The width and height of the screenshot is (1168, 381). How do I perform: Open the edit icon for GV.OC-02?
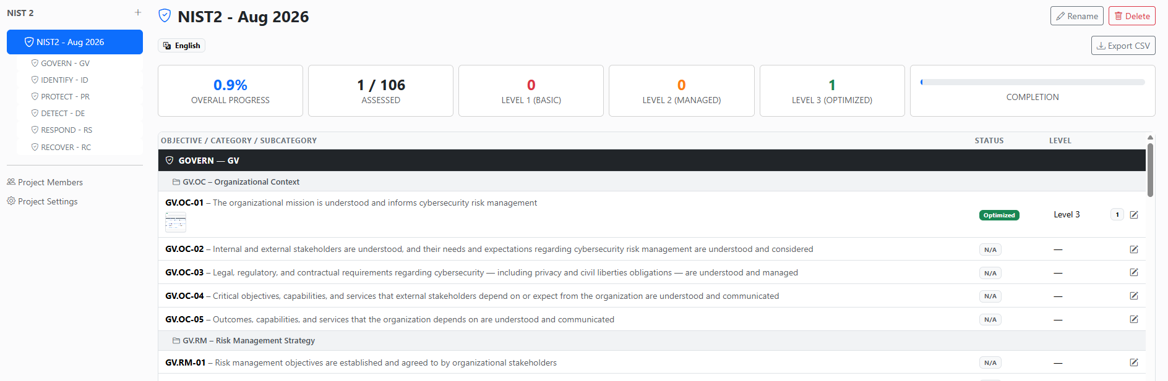coord(1134,249)
